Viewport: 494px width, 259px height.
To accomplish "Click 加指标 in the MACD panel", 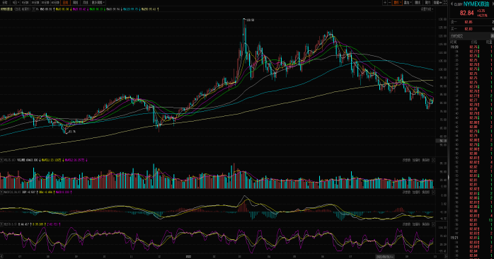I will 416,192.
